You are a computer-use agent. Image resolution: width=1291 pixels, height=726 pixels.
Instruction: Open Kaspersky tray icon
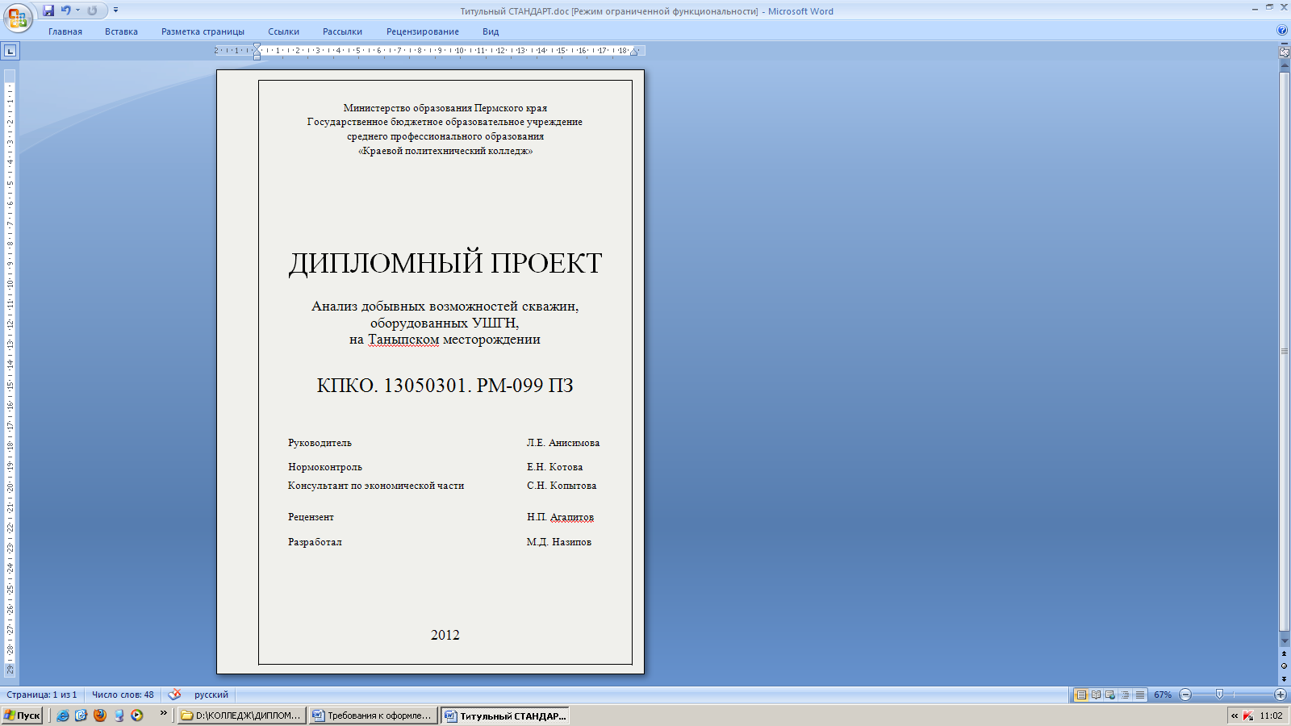point(1248,716)
